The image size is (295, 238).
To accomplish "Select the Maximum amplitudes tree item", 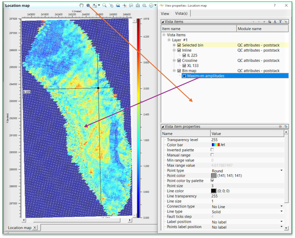I will (206, 76).
